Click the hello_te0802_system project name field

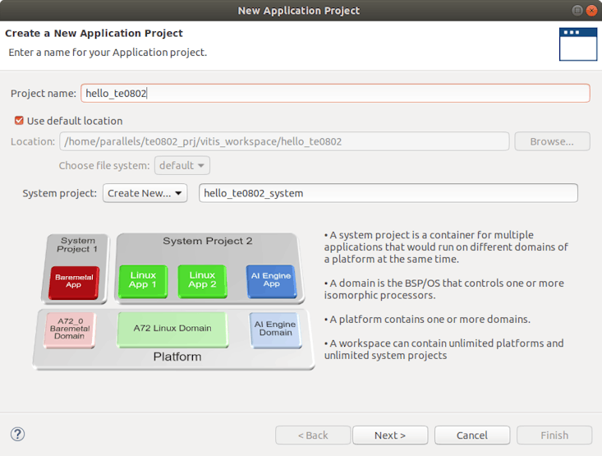click(x=388, y=193)
